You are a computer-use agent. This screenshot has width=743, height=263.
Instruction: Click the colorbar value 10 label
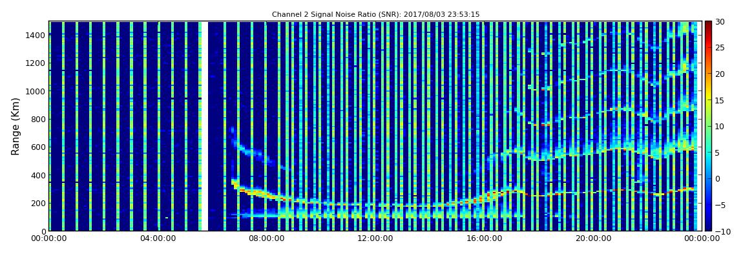[x=720, y=126]
